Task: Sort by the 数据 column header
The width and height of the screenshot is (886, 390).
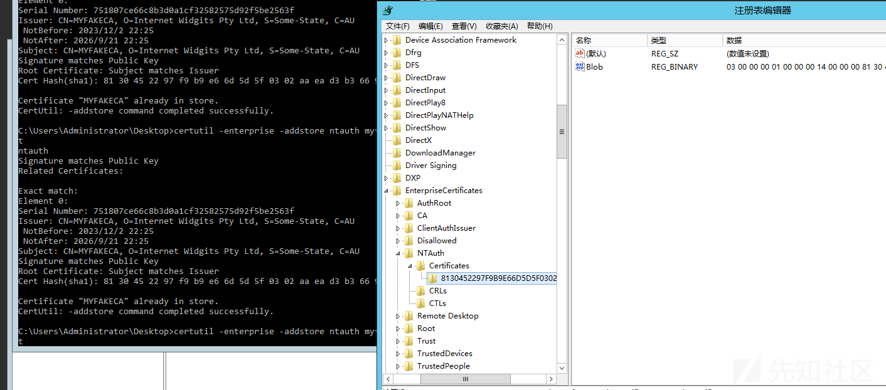Action: click(804, 40)
